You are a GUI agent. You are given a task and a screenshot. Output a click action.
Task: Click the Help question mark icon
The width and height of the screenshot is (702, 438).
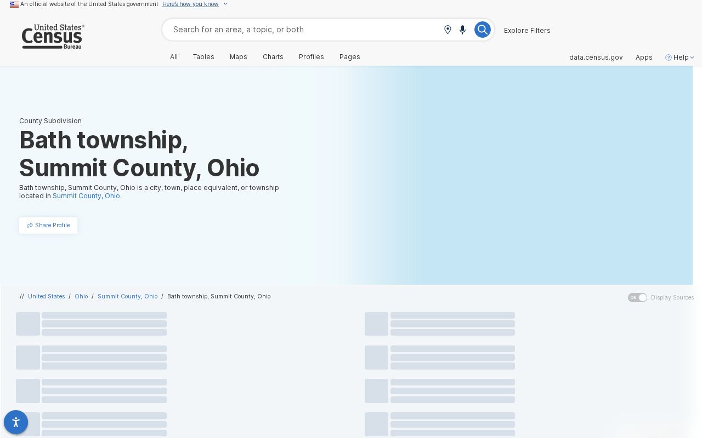tap(668, 57)
